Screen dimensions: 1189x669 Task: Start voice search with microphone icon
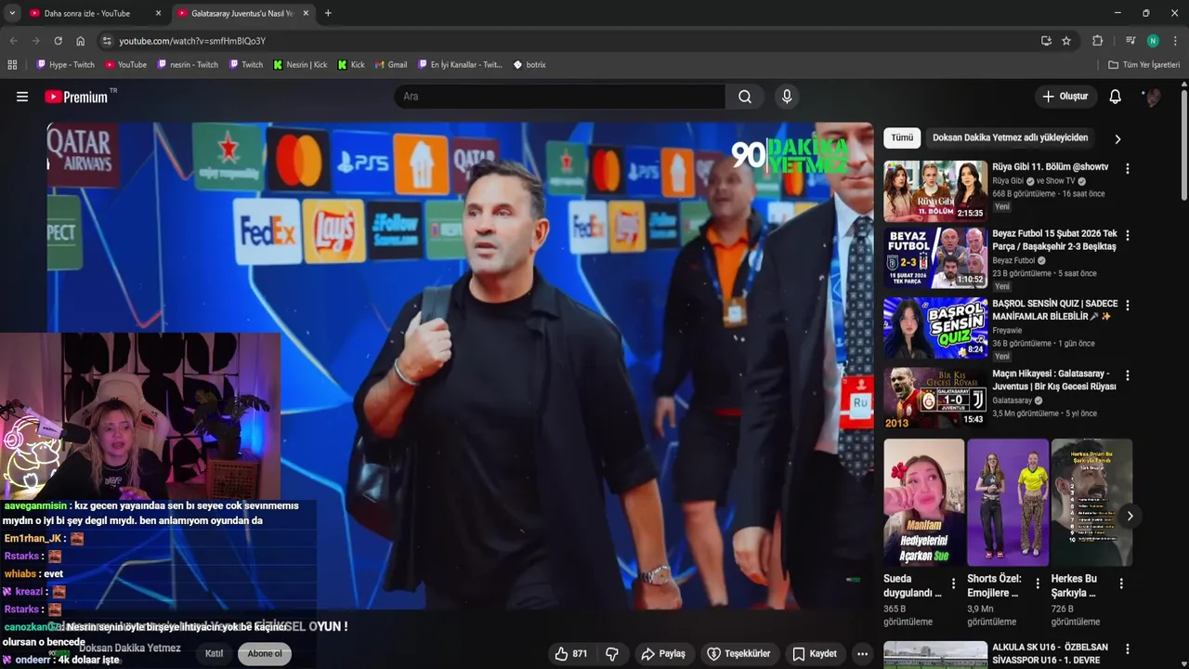(x=787, y=97)
